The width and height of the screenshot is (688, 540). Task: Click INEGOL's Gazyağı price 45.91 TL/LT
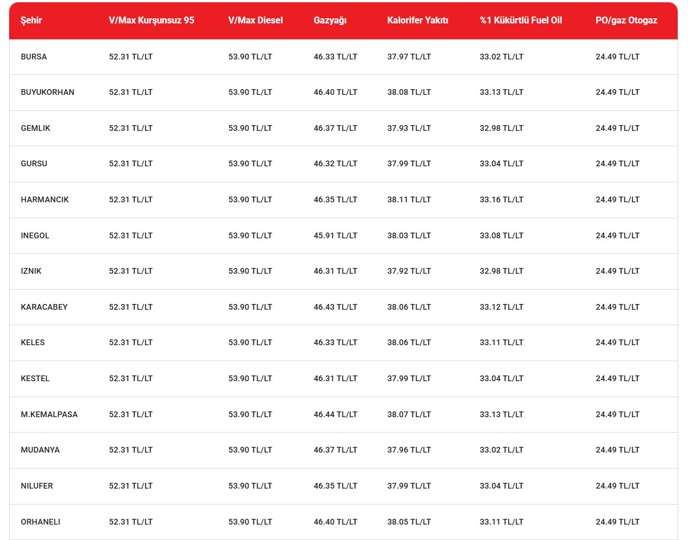335,235
